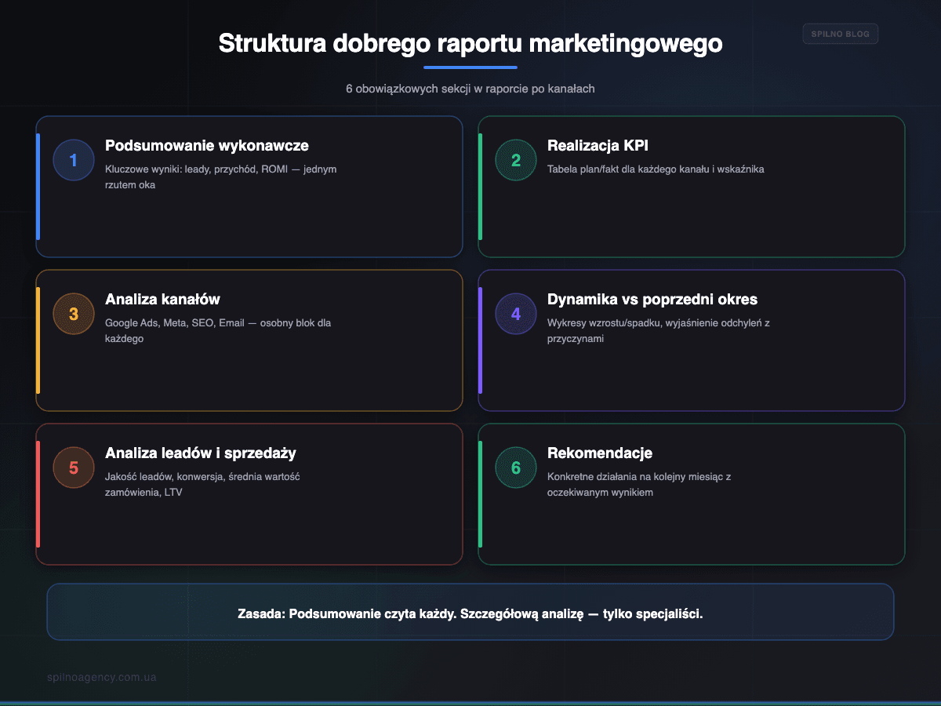Select the heading 'Podsumowanie wykonawcze'
The image size is (941, 706).
[x=207, y=146]
